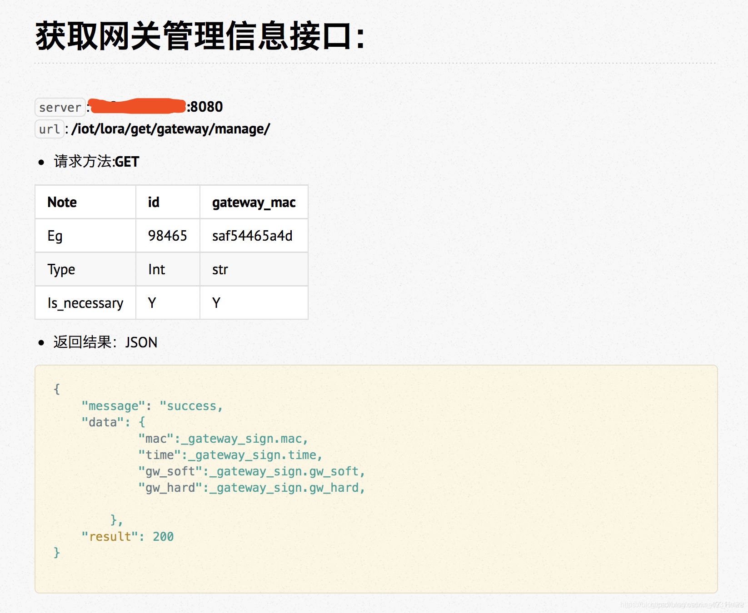Click the "data": { code line

pyautogui.click(x=113, y=422)
